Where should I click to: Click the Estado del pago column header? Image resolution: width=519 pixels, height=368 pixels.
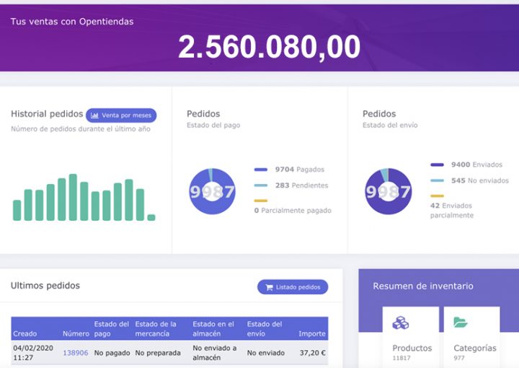(x=111, y=328)
